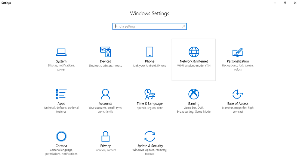The height and width of the screenshot is (159, 299).
Task: Click the Update & Security label
Action: point(150,146)
